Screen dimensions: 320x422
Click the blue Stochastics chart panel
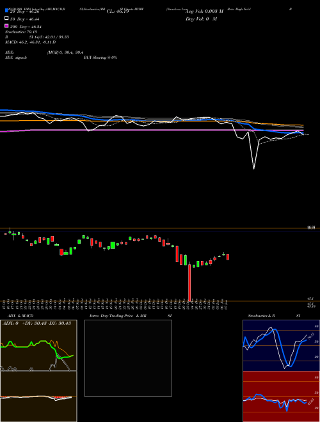point(281,345)
